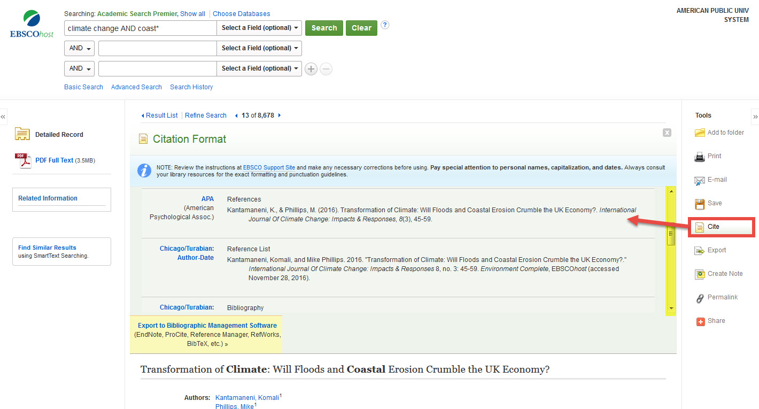This screenshot has width=759, height=409.
Task: Add a search row with the plus icon
Action: pyautogui.click(x=311, y=69)
